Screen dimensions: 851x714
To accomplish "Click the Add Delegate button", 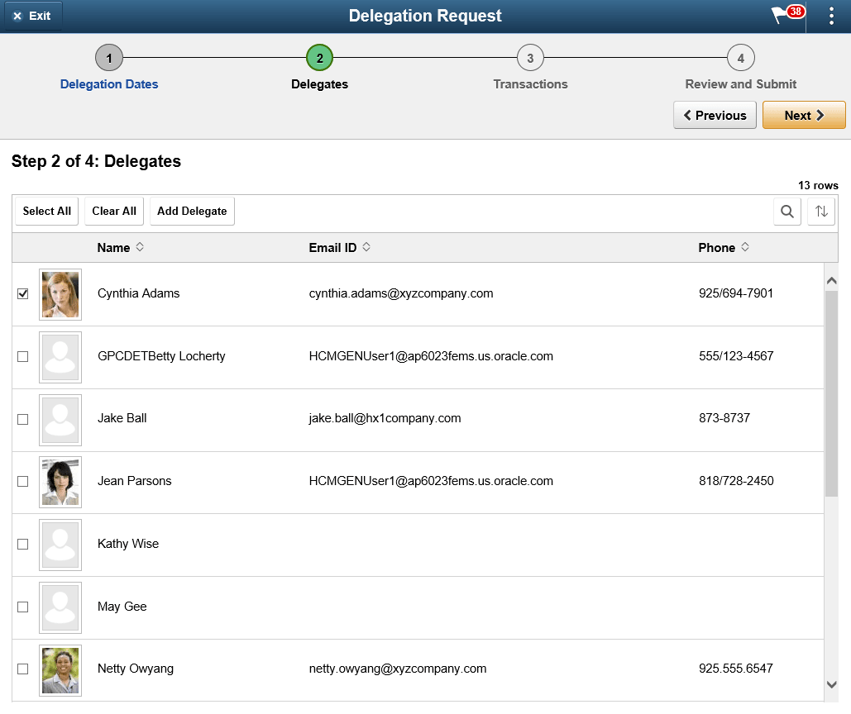I will coord(191,211).
